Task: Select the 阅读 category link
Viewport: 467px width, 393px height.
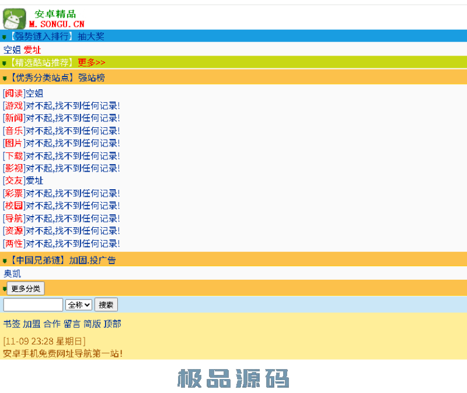Action: click(14, 93)
